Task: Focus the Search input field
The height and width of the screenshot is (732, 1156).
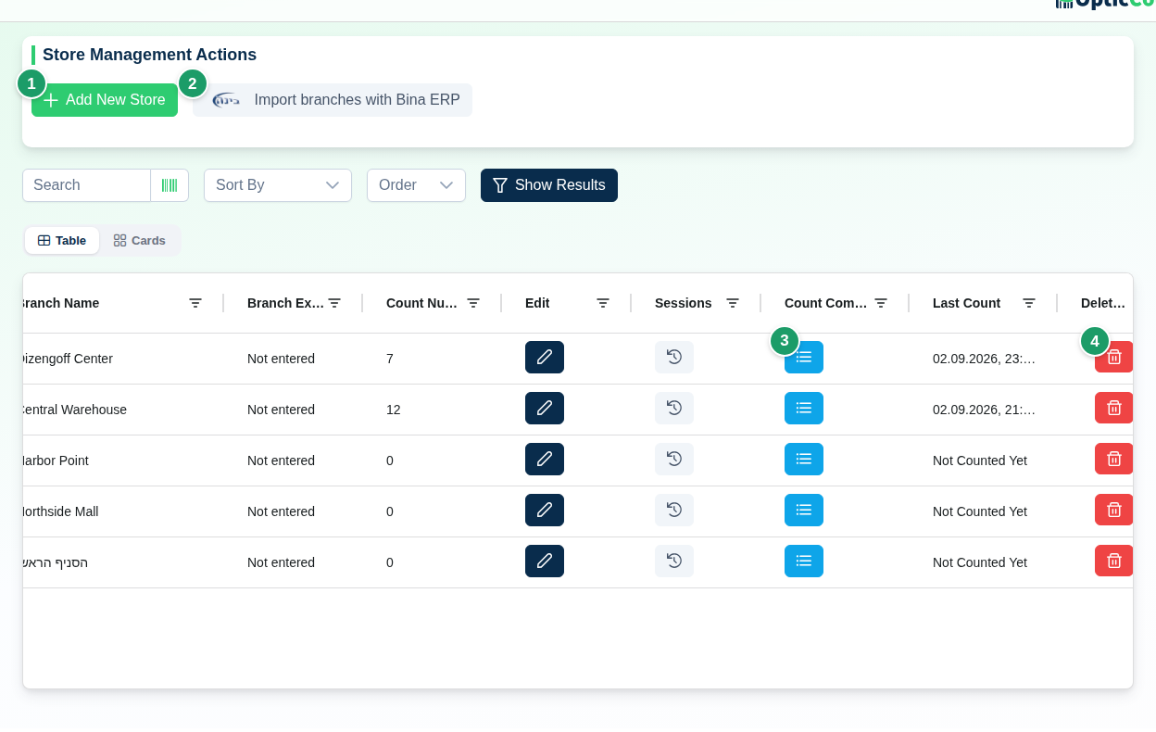Action: point(86,185)
